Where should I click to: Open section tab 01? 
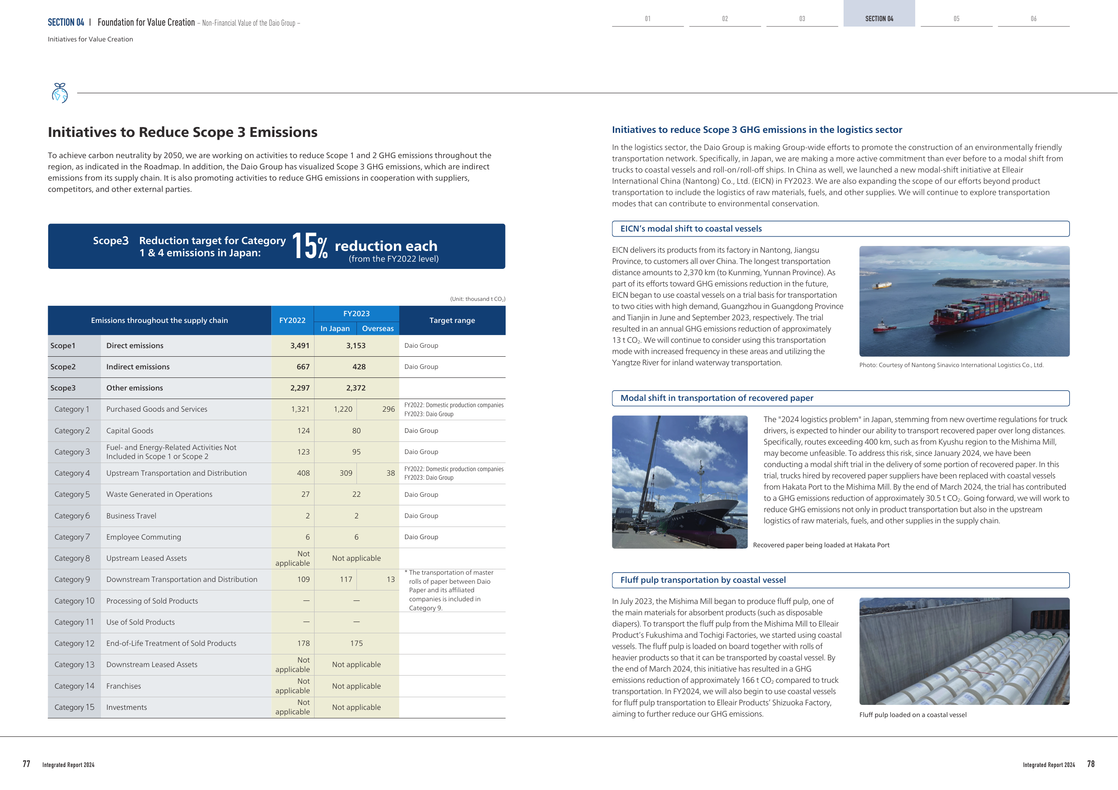point(648,18)
